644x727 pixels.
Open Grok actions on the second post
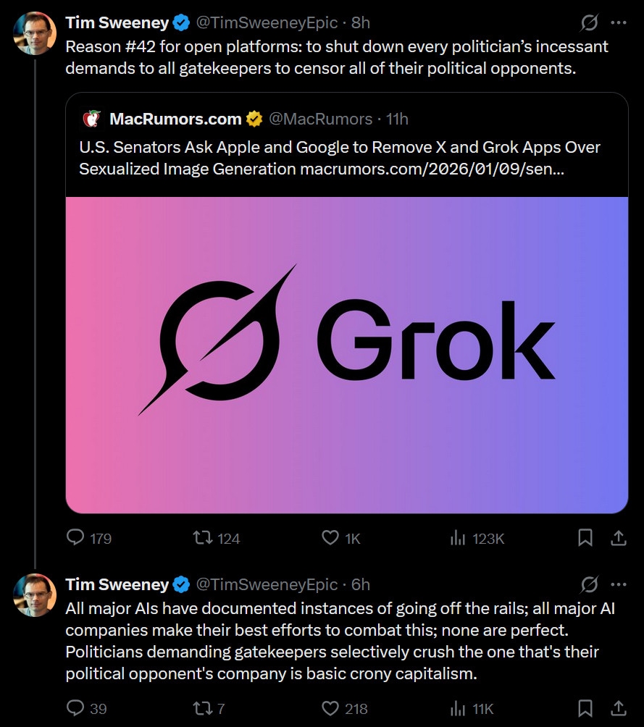click(589, 584)
